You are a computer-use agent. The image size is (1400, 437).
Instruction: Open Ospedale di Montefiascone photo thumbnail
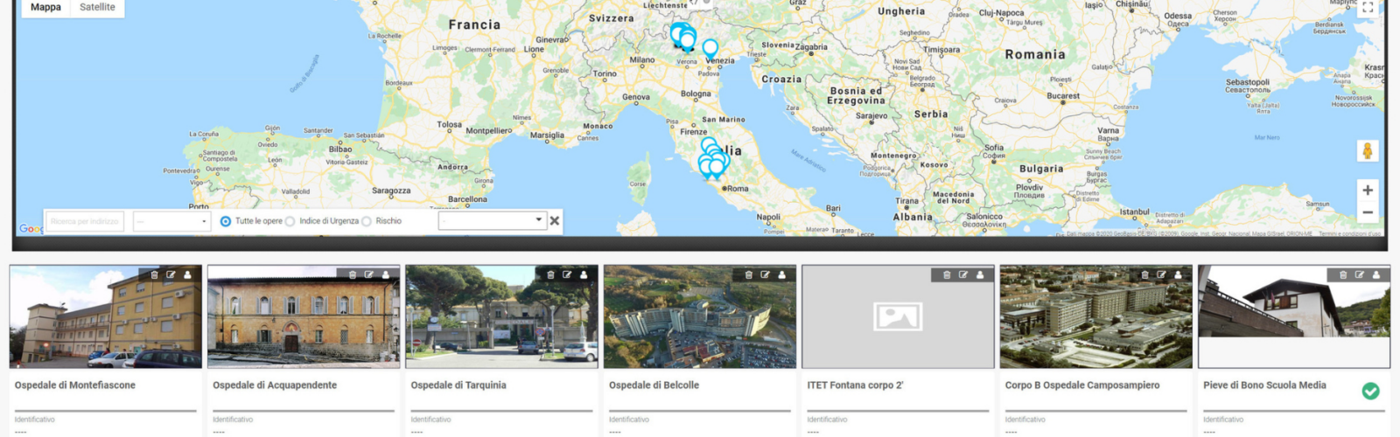[x=106, y=316]
